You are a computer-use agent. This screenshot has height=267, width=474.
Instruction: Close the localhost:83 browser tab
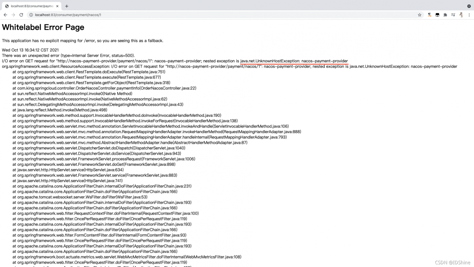pyautogui.click(x=57, y=6)
